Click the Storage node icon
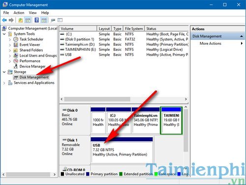246x185 pixels. [x=10, y=72]
